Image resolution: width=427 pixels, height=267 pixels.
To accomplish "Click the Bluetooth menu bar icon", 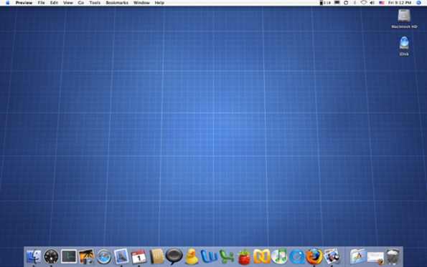I will click(355, 3).
